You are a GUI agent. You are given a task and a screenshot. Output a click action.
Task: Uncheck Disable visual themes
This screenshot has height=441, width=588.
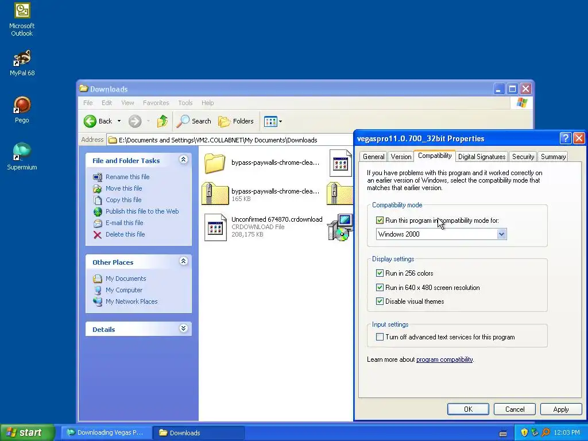coord(380,301)
